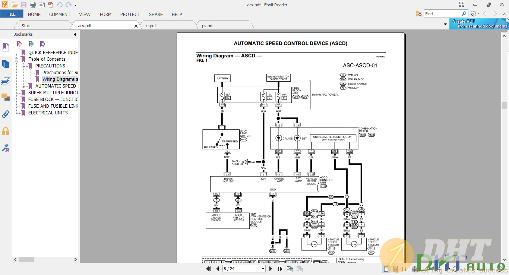
Task: Collapse the Bookmarks panel with the arrow
Action: click(75, 34)
